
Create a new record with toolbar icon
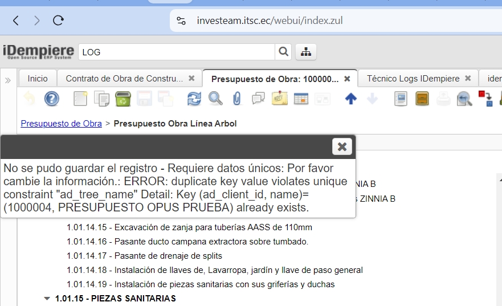click(x=80, y=99)
